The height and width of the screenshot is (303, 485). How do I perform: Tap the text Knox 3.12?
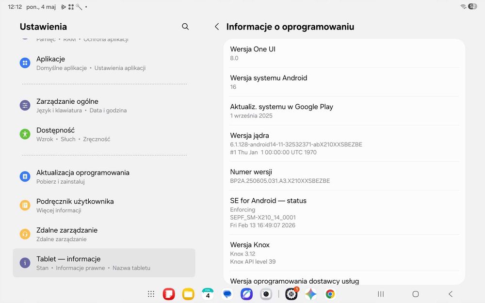tap(242, 254)
